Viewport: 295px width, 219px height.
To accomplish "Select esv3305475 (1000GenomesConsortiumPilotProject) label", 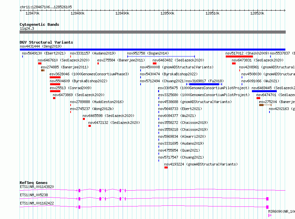I will (x=204, y=88).
